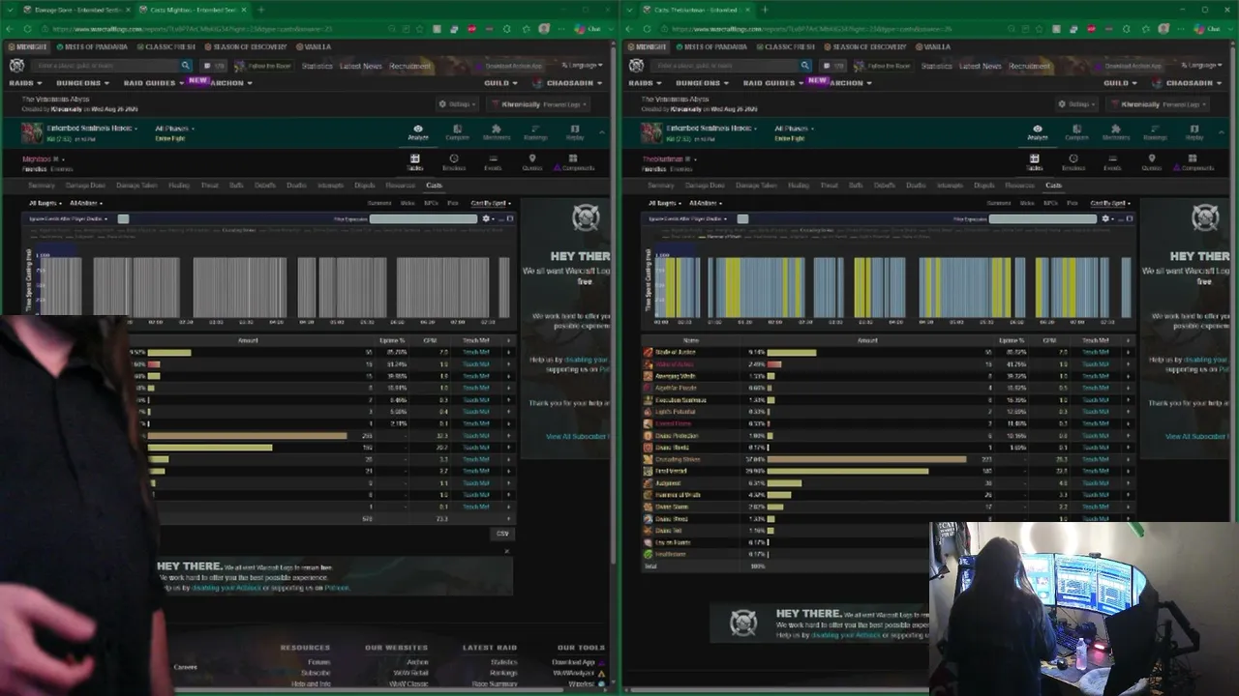1239x696 pixels.
Task: Open the Compare view in right window
Action: coord(1076,132)
